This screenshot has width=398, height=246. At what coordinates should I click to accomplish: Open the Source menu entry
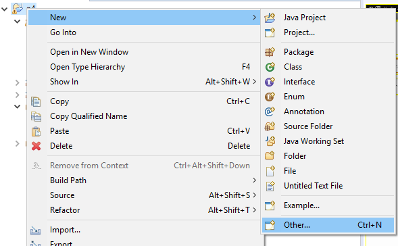[x=144, y=195]
